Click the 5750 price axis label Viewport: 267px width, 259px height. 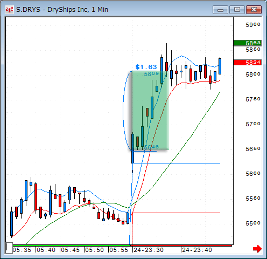pyautogui.click(x=253, y=99)
